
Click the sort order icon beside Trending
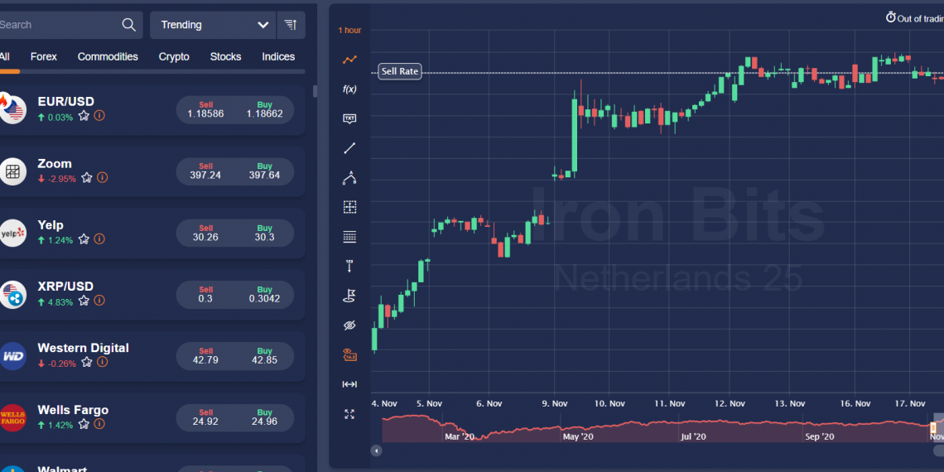pos(291,25)
